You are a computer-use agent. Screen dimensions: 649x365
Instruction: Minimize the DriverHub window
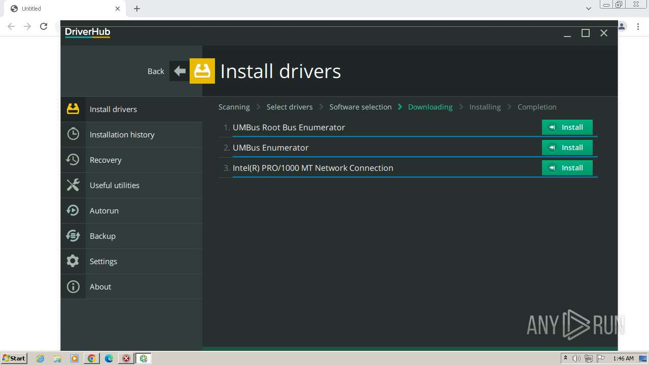click(x=567, y=33)
